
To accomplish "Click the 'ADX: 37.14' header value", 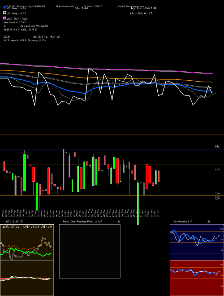I will (11, 226).
